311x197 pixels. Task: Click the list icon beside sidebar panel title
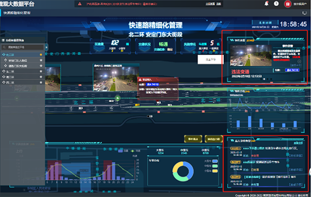pyautogui.click(x=3, y=40)
